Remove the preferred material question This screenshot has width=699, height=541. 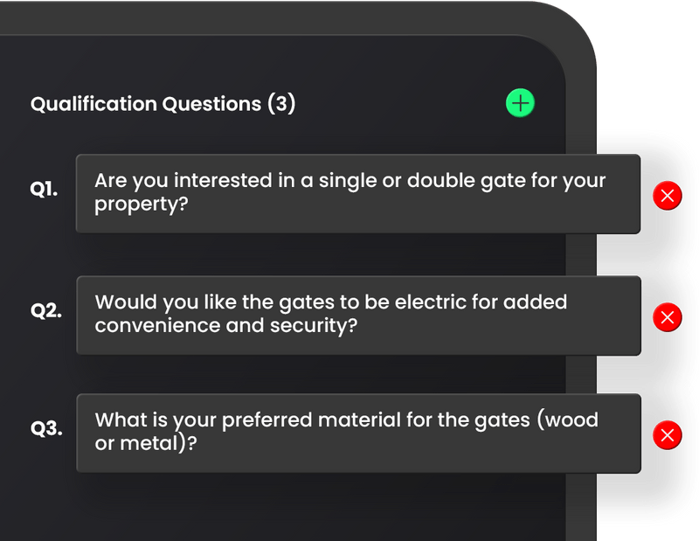pos(667,434)
